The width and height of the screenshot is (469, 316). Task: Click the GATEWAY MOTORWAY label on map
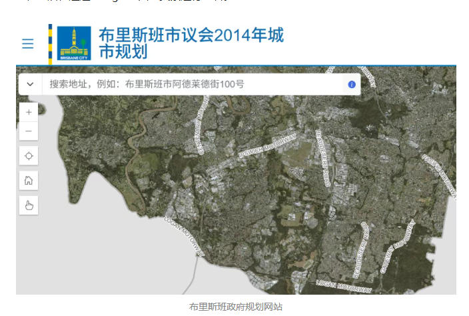pos(398,246)
